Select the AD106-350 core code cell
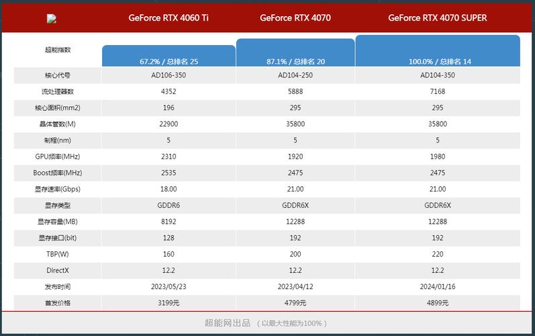The image size is (535, 336). (168, 75)
